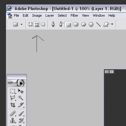Click the Adobe Online toolbox header image
Viewport: 126px width, 126px height.
pos(17,83)
